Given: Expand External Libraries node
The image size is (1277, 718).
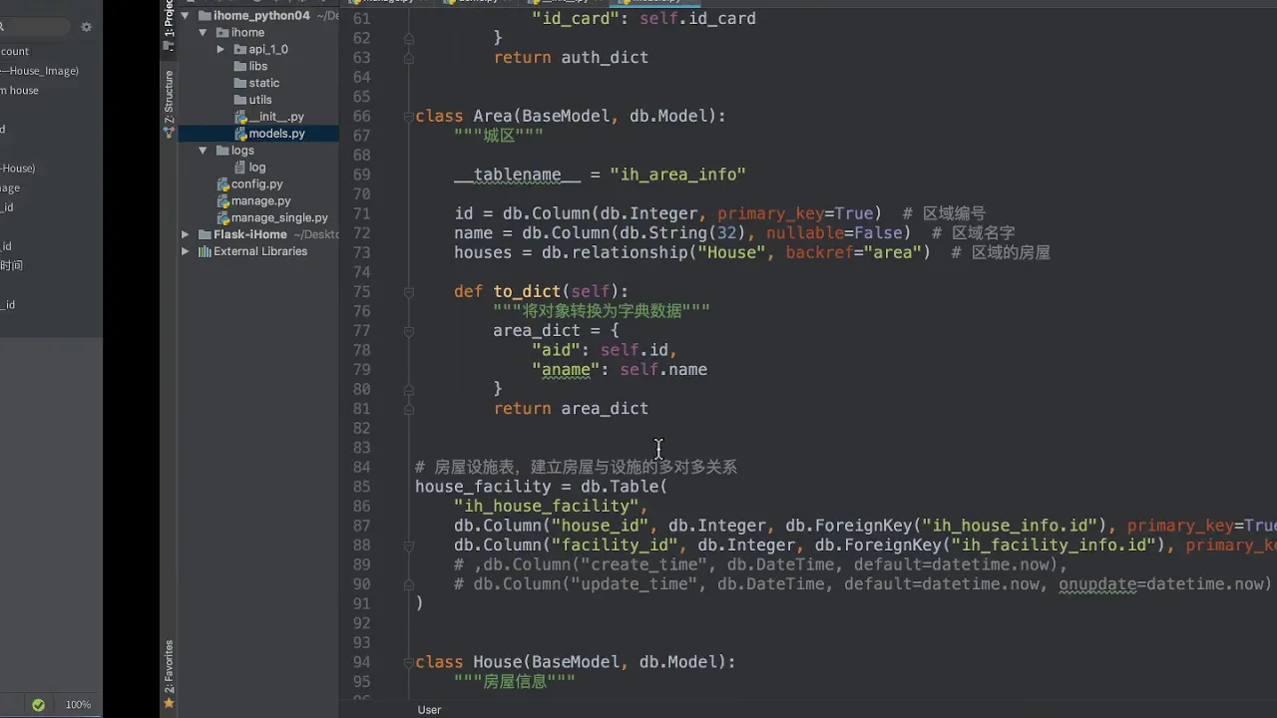Looking at the screenshot, I should coord(186,251).
